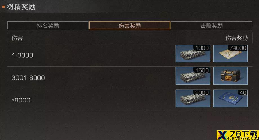Image resolution: width=259 pixels, height=140 pixels.
Task: Click the orange square bullet beside 树精奖励
Action: click(3, 7)
